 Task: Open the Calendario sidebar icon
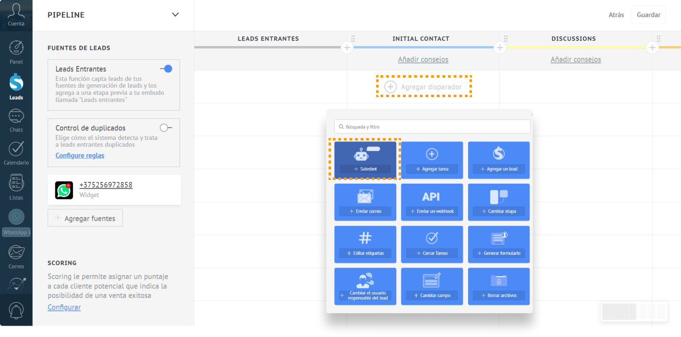[16, 152]
